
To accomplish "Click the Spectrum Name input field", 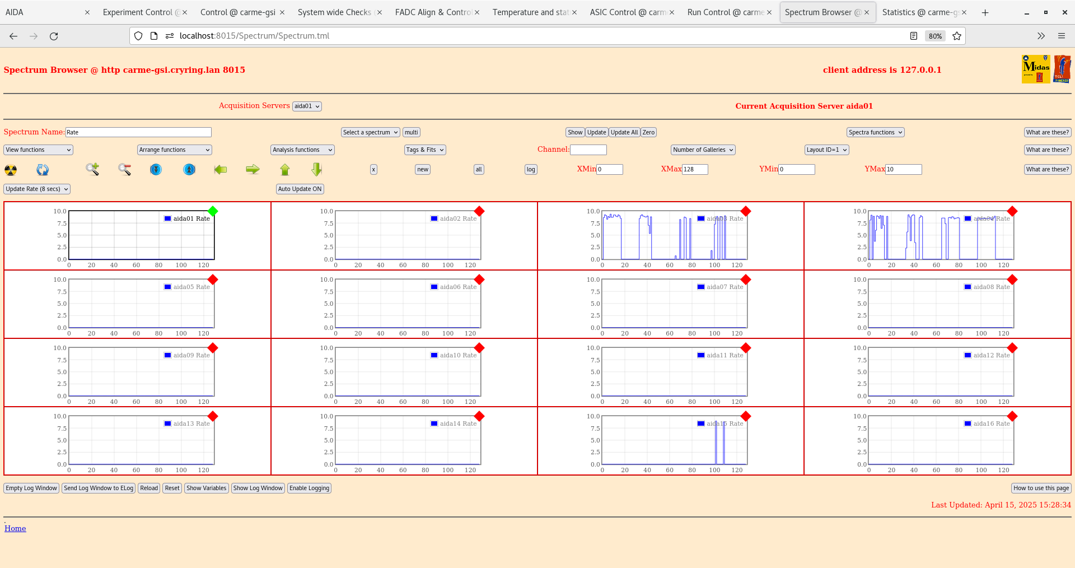I will [138, 132].
